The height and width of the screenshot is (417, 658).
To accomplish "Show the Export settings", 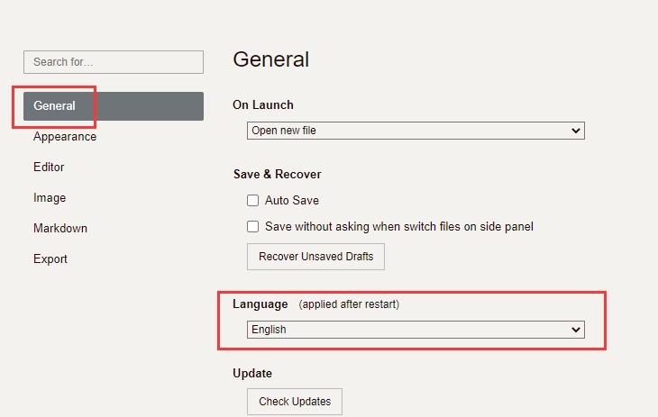I will (50, 259).
